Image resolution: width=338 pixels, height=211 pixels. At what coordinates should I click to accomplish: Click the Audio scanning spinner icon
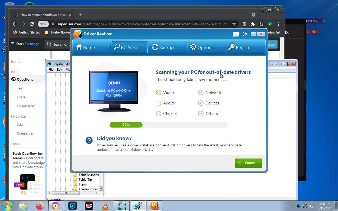coord(158,103)
